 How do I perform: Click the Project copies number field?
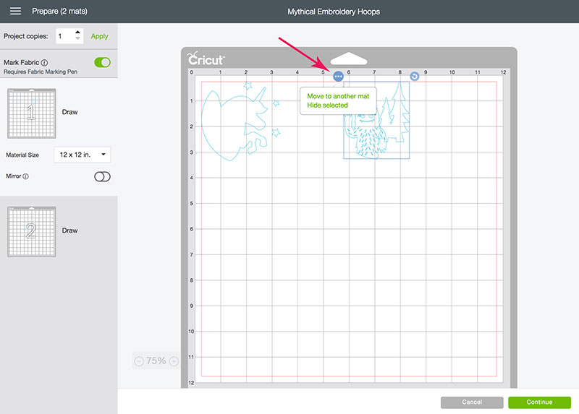click(65, 36)
